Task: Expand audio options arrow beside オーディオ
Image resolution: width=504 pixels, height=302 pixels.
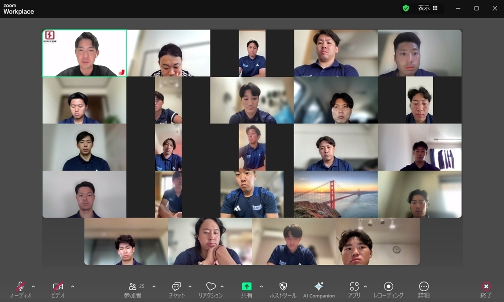Action: coord(34,286)
